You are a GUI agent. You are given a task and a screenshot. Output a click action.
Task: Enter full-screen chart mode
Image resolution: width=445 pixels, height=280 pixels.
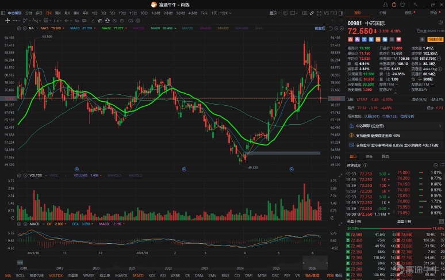tap(319, 13)
